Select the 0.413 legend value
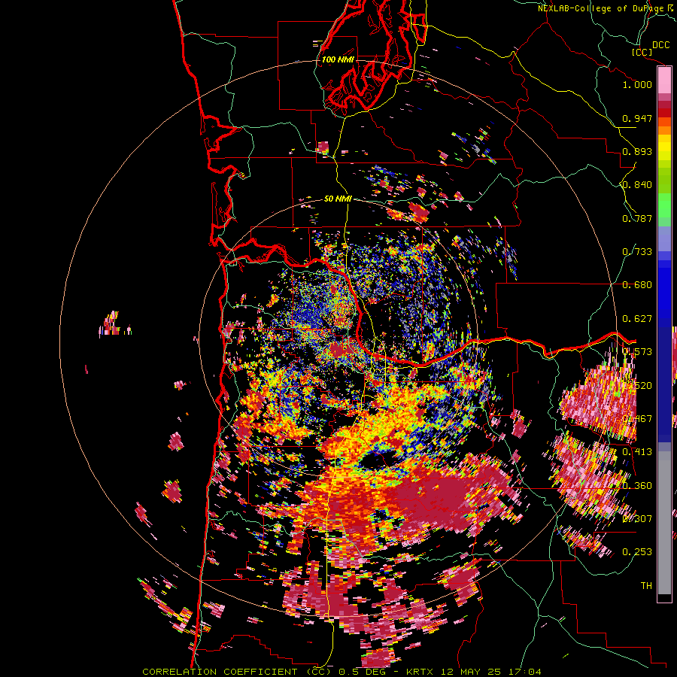 coord(637,452)
